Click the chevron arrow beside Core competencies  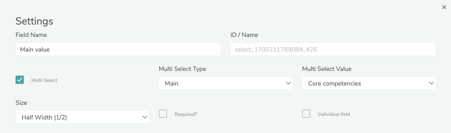coord(431,83)
